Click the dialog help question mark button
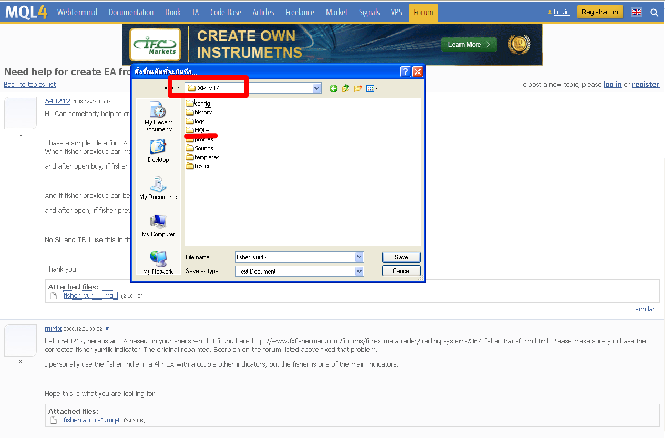The width and height of the screenshot is (665, 438). pos(405,71)
